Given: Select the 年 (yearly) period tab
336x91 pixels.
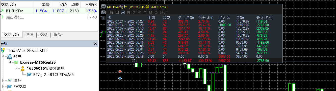Looking at the screenshot, I should coord(140,12).
